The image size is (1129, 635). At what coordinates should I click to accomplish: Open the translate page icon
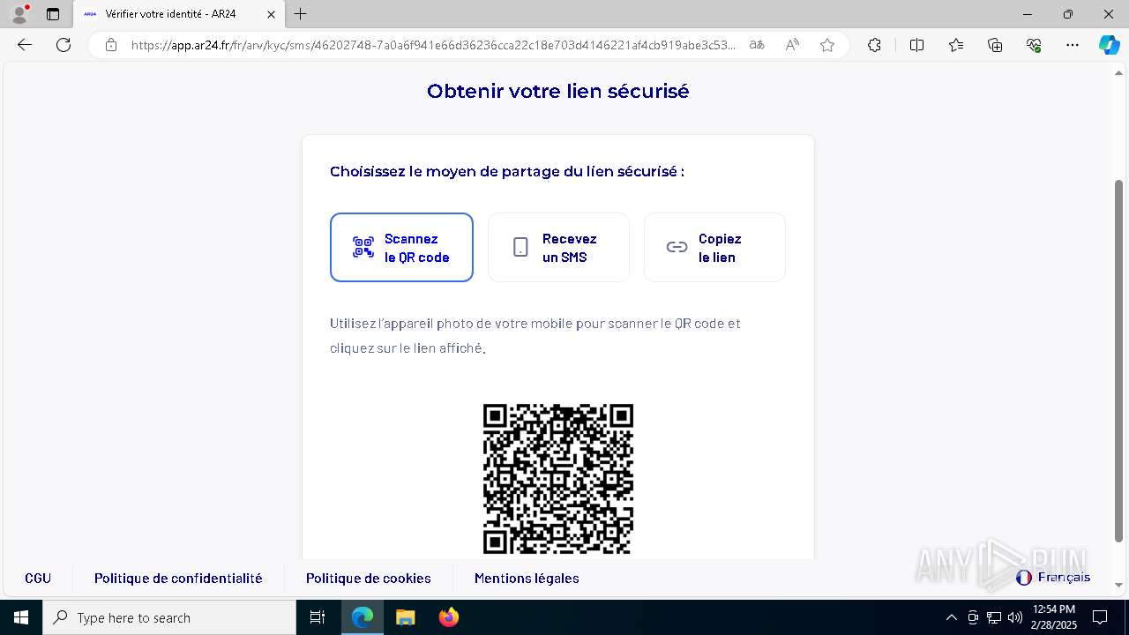(757, 45)
